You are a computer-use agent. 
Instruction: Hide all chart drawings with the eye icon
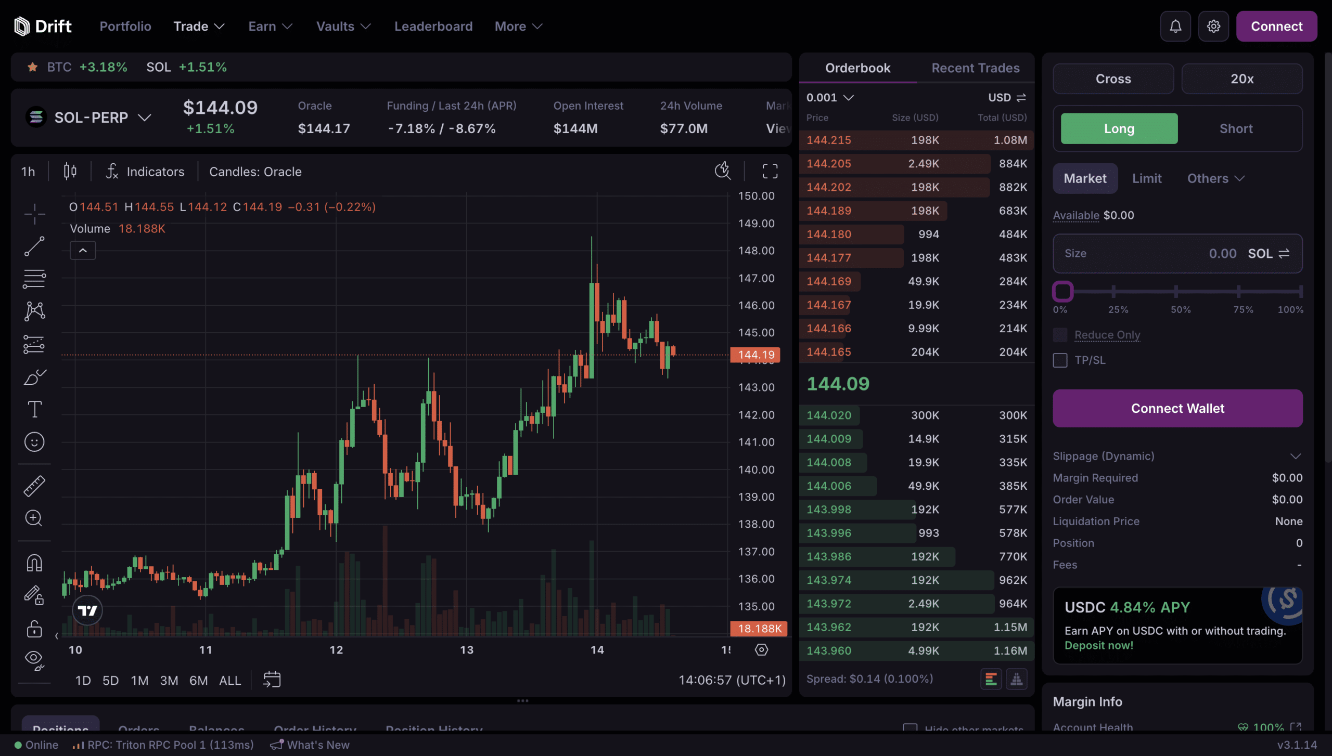[34, 658]
